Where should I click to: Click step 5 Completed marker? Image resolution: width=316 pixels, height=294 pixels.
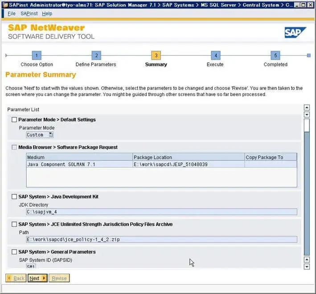click(275, 55)
